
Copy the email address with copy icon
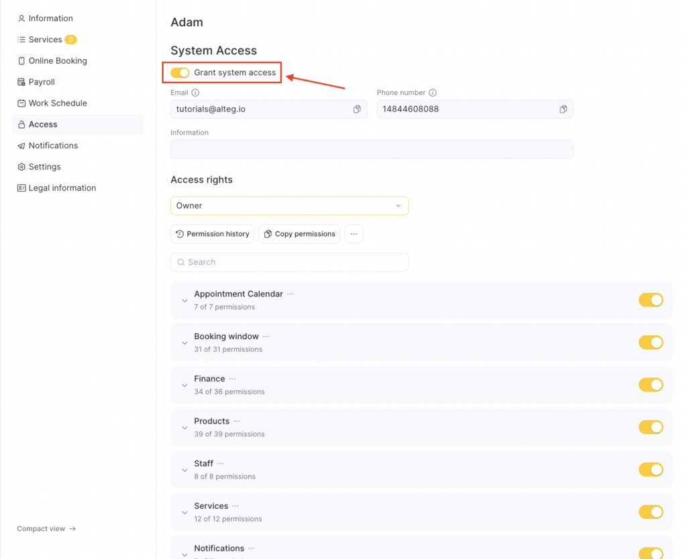(357, 109)
